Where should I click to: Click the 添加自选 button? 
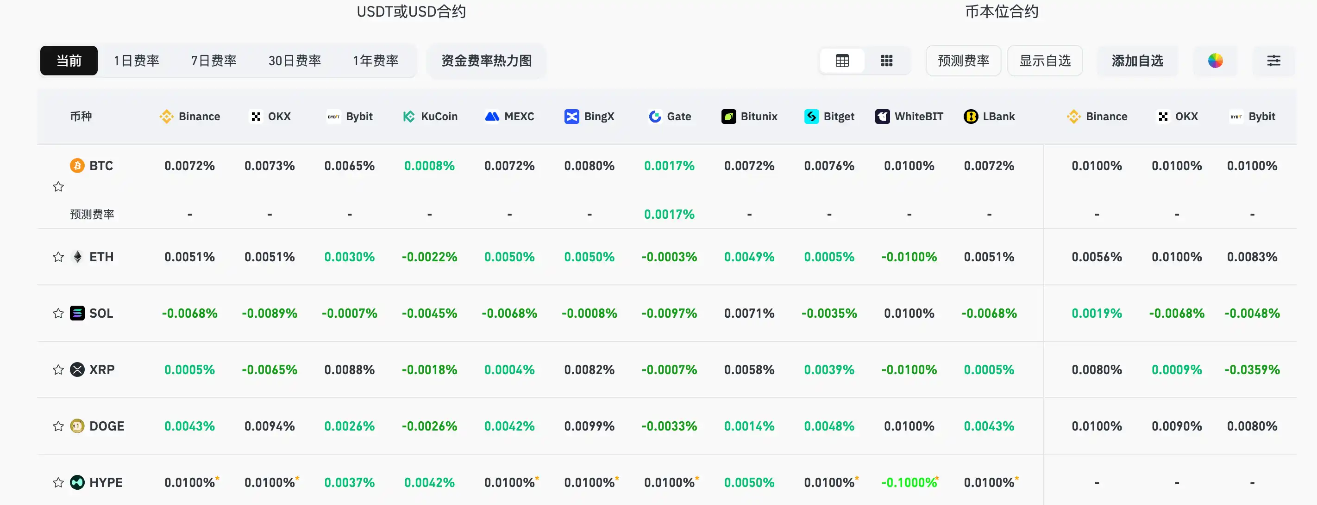coord(1137,61)
